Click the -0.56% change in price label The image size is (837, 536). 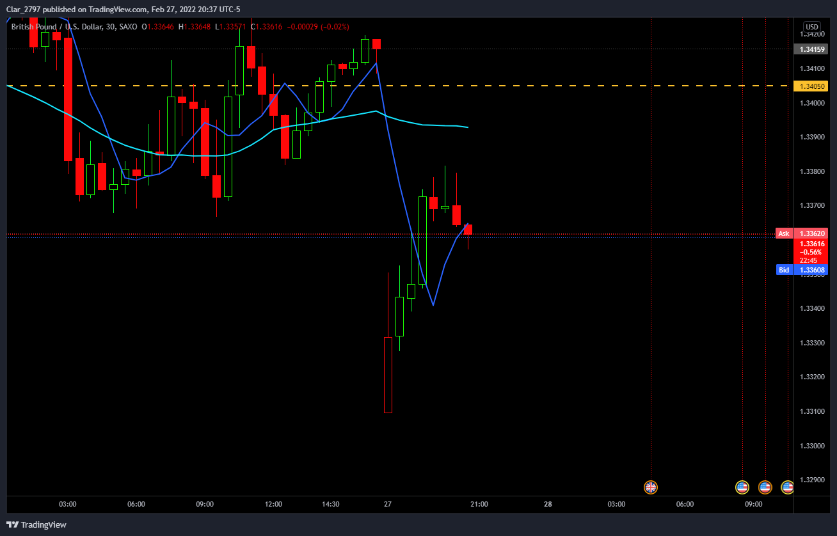pyautogui.click(x=812, y=252)
